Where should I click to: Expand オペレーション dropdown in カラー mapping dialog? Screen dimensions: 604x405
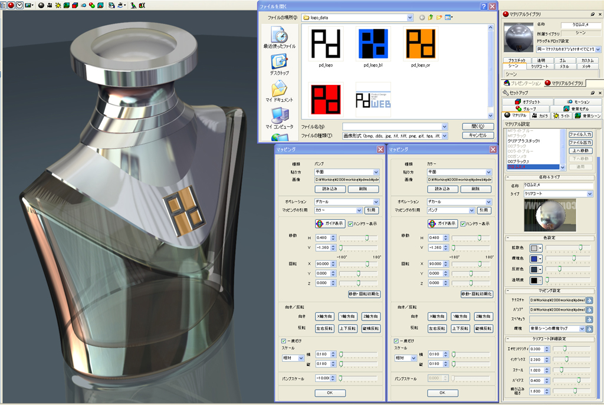coord(488,202)
